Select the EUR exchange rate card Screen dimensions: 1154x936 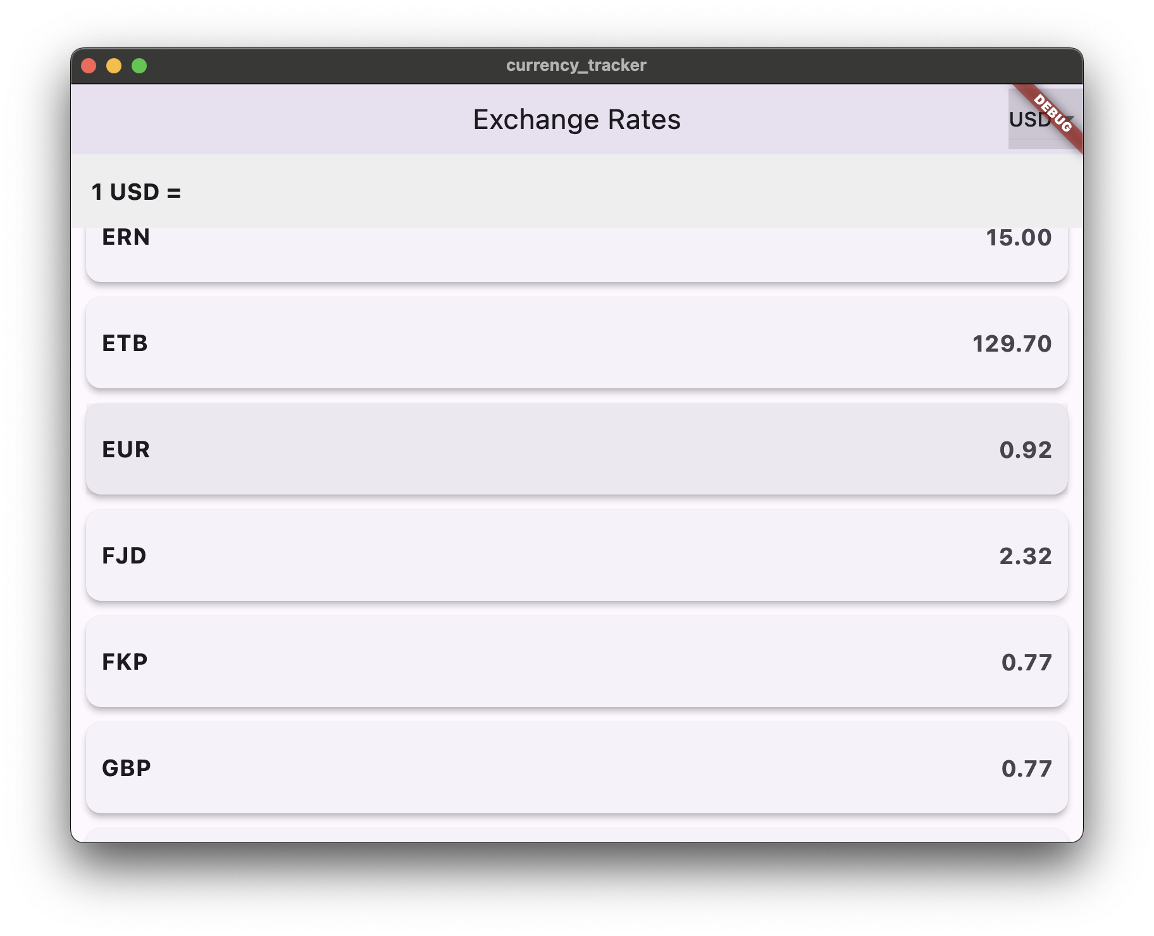(576, 449)
